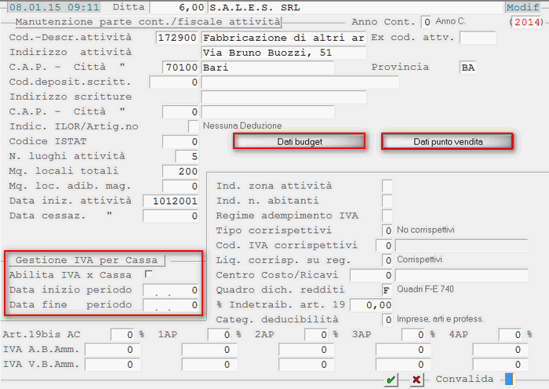The image size is (549, 389).
Task: Select the Categ. deducibilità code field
Action: (x=387, y=320)
